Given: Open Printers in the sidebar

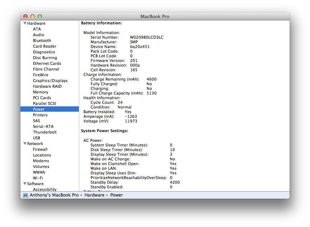Looking at the screenshot, I should point(40,115).
